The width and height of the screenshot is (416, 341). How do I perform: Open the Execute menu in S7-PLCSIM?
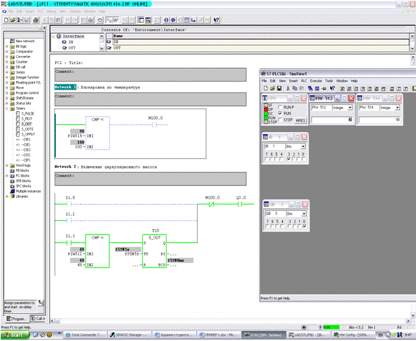(315, 81)
